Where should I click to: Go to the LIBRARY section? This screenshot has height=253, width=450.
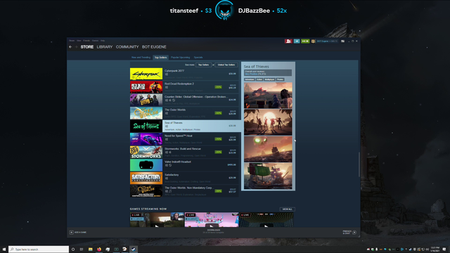coord(105,47)
